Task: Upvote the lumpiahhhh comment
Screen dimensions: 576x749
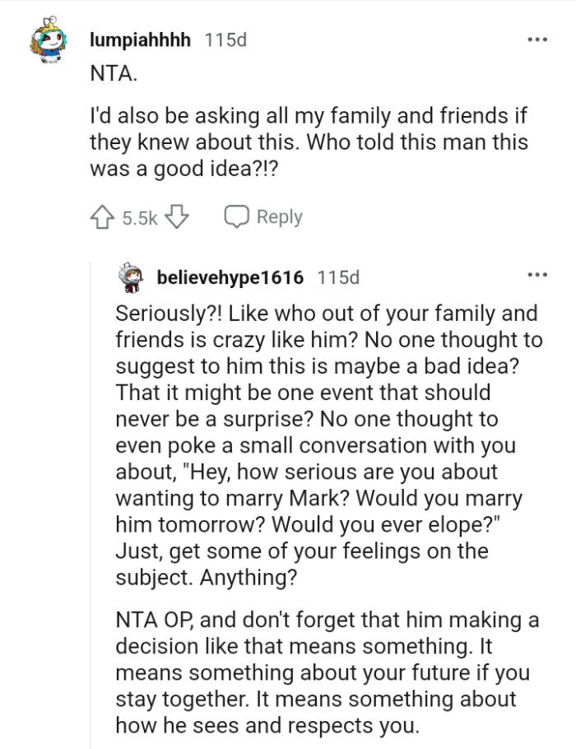Action: click(102, 217)
